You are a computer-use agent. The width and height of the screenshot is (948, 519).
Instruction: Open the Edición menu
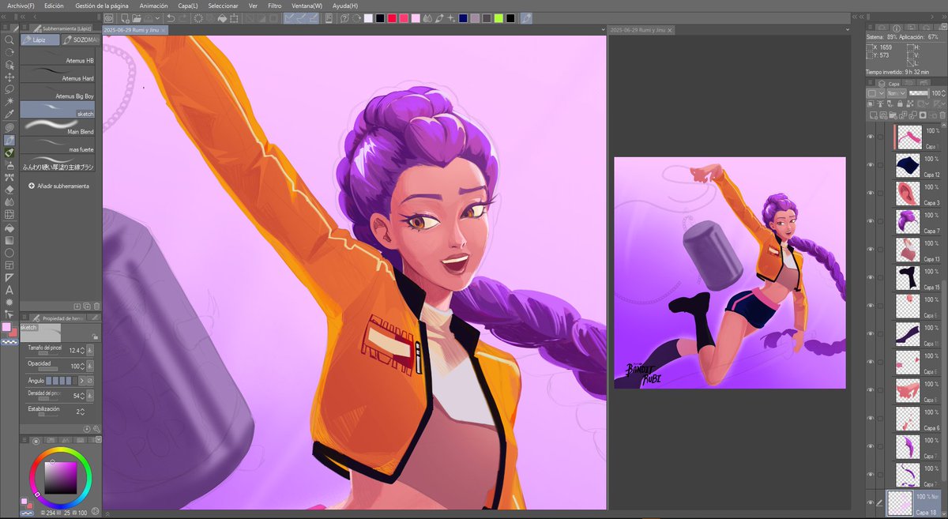pos(54,6)
